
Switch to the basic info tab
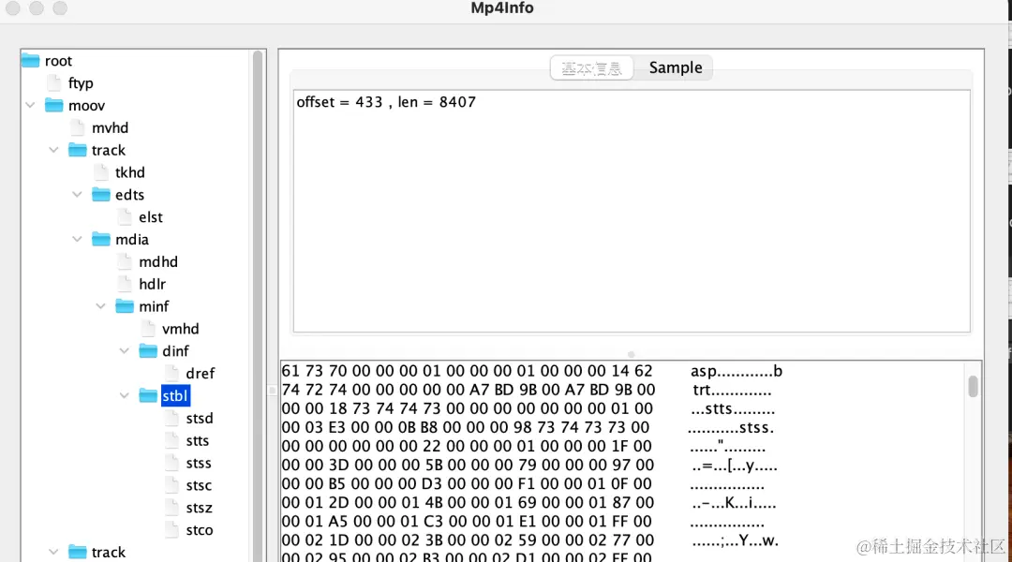coord(592,67)
